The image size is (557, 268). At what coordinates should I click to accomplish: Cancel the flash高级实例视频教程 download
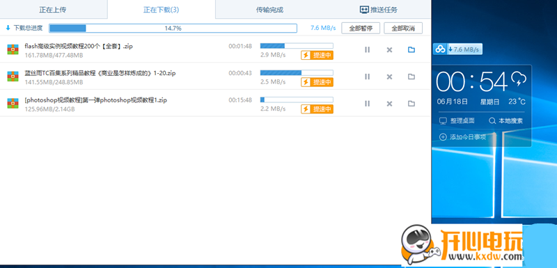(389, 49)
